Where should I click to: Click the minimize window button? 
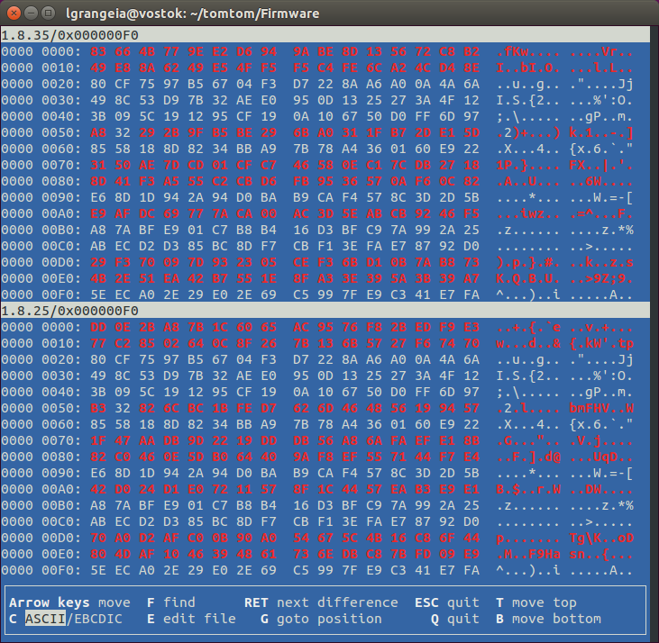tap(30, 14)
